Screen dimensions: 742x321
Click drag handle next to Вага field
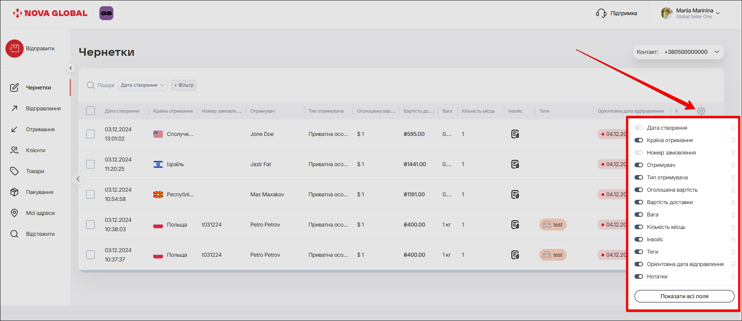[x=733, y=215]
